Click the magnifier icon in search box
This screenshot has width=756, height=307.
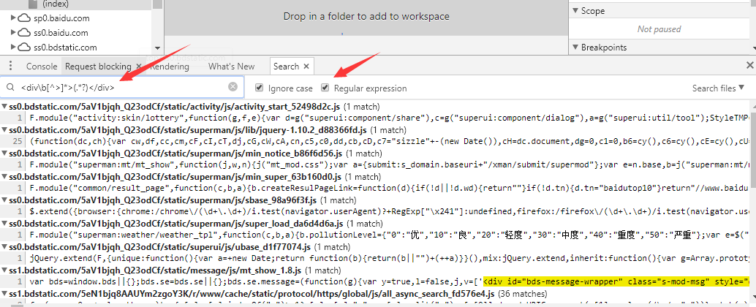point(11,88)
